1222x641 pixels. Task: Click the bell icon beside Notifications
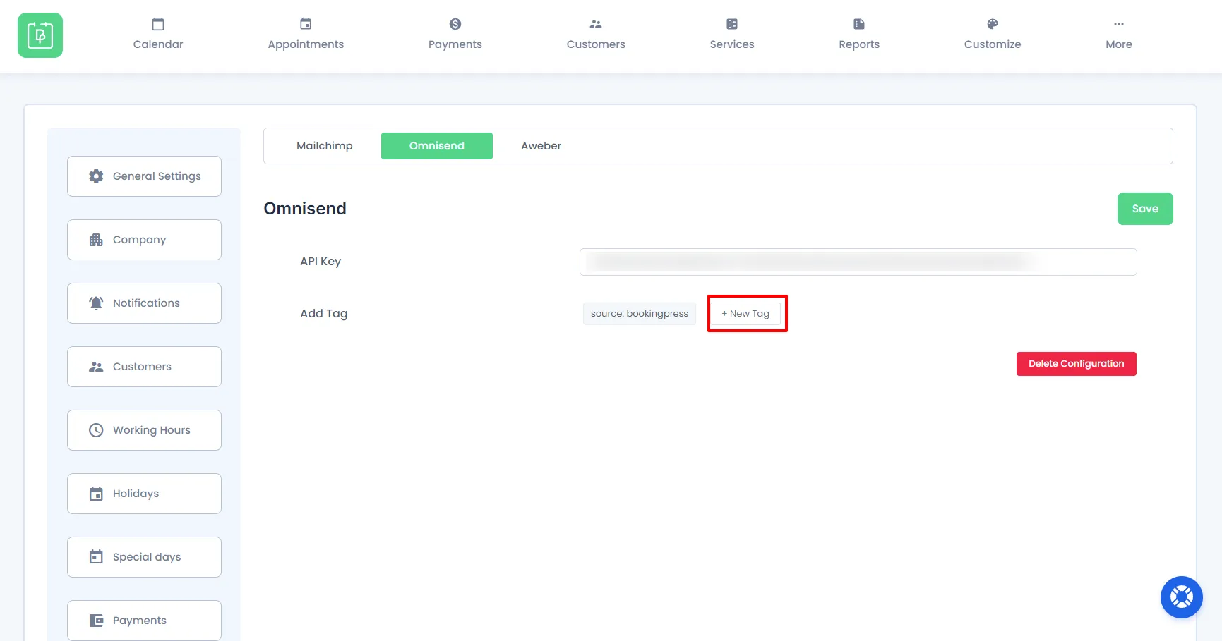(x=96, y=303)
